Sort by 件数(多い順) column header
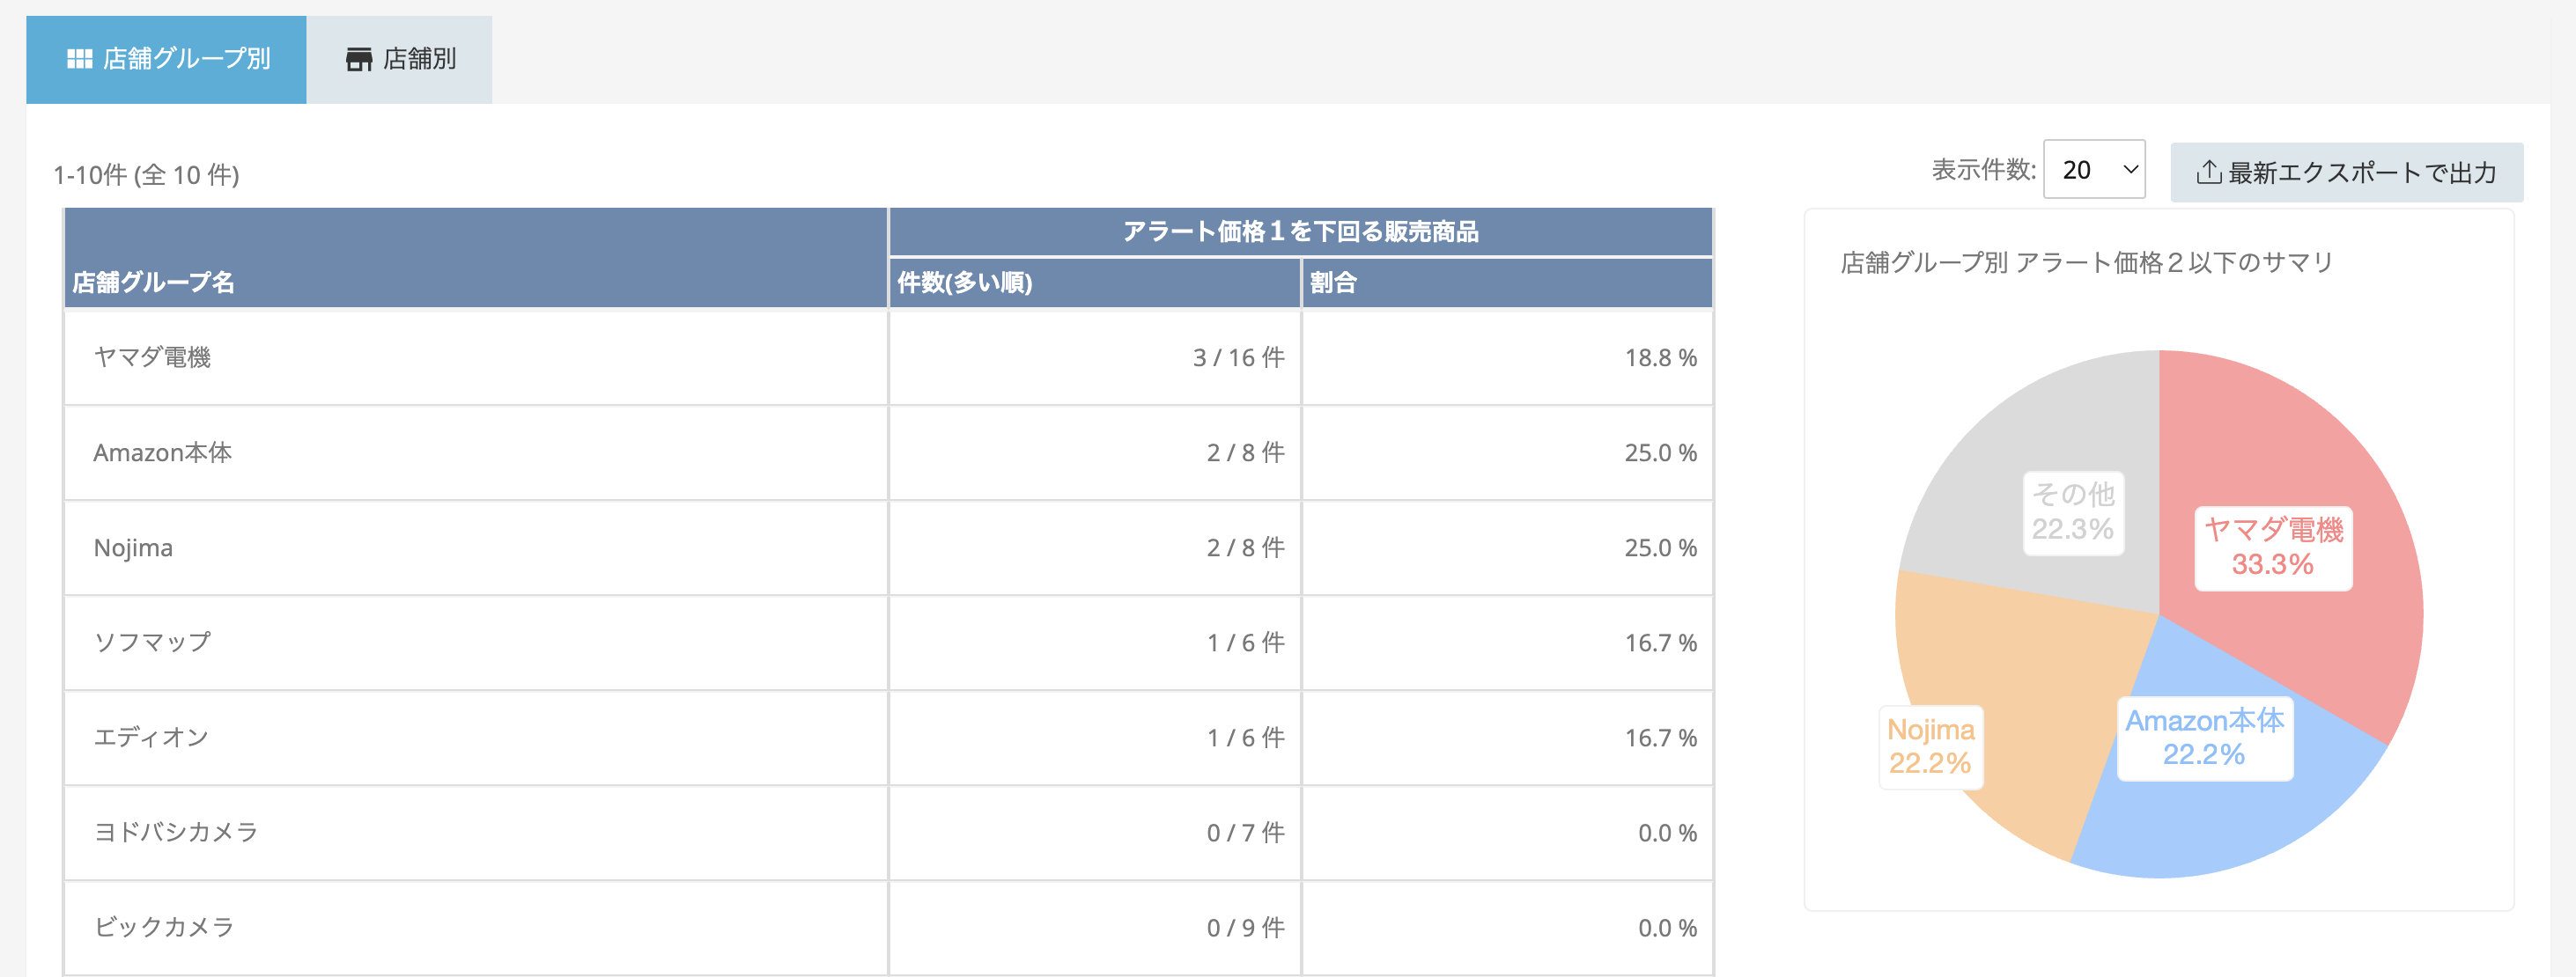2576x977 pixels. click(x=965, y=283)
